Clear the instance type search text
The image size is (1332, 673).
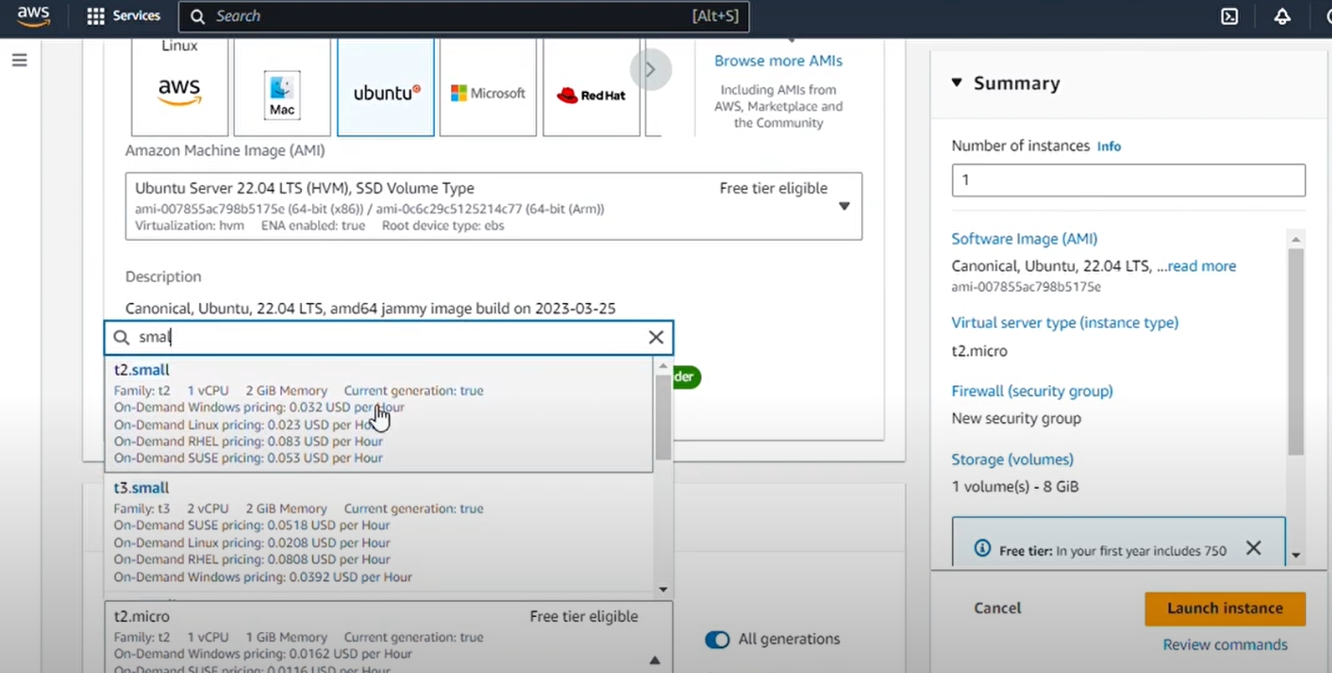pyautogui.click(x=656, y=337)
